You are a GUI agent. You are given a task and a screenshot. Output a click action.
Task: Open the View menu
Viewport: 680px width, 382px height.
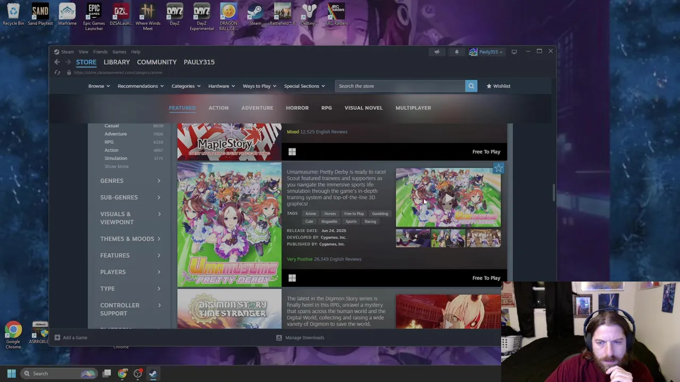[x=83, y=52]
